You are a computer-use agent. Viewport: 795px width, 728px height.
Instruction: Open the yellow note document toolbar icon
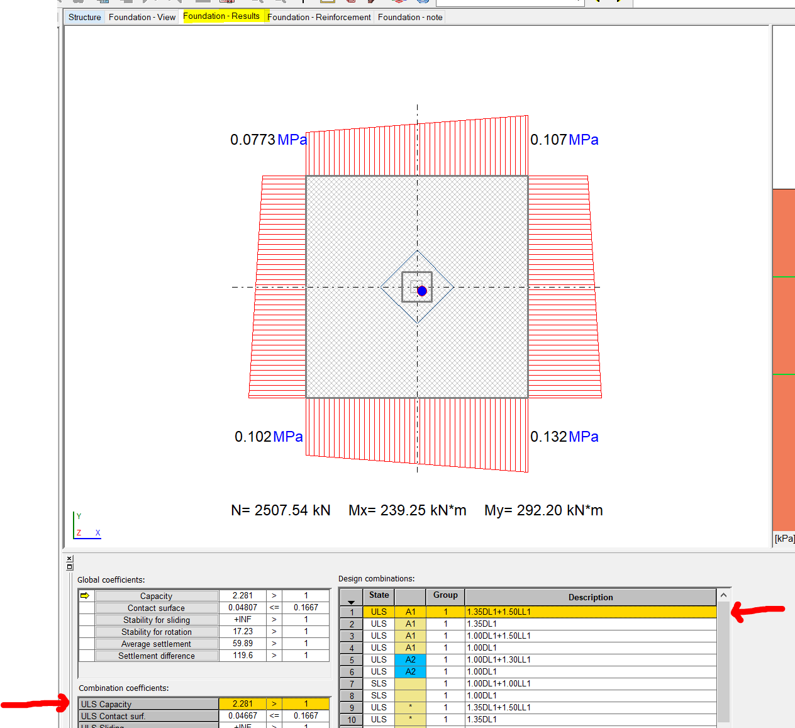[326, 2]
